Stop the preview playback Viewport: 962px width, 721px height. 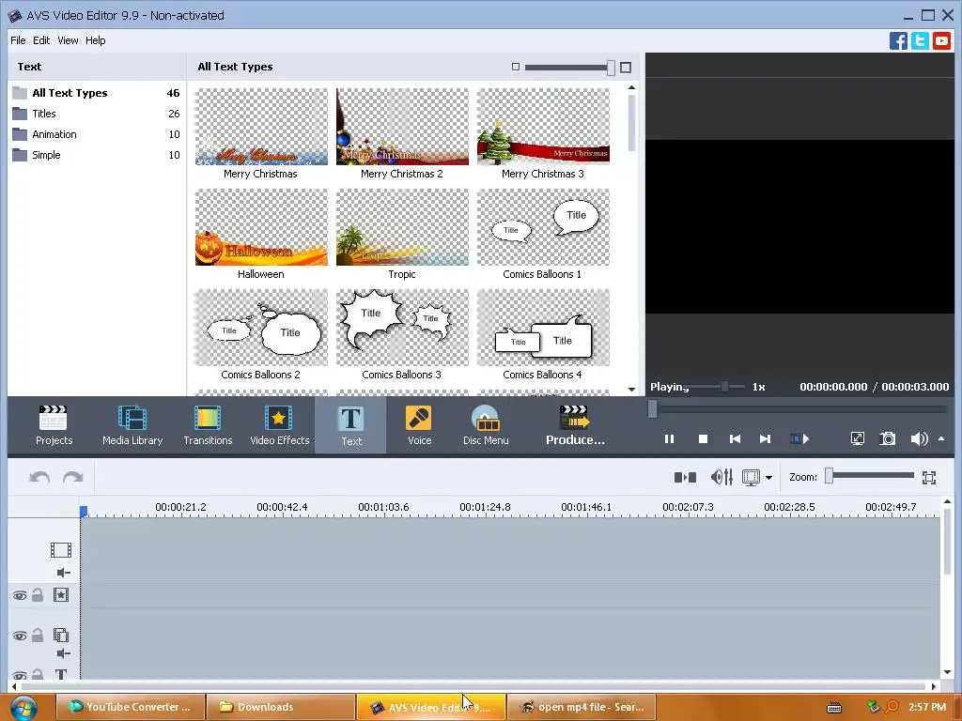coord(703,439)
